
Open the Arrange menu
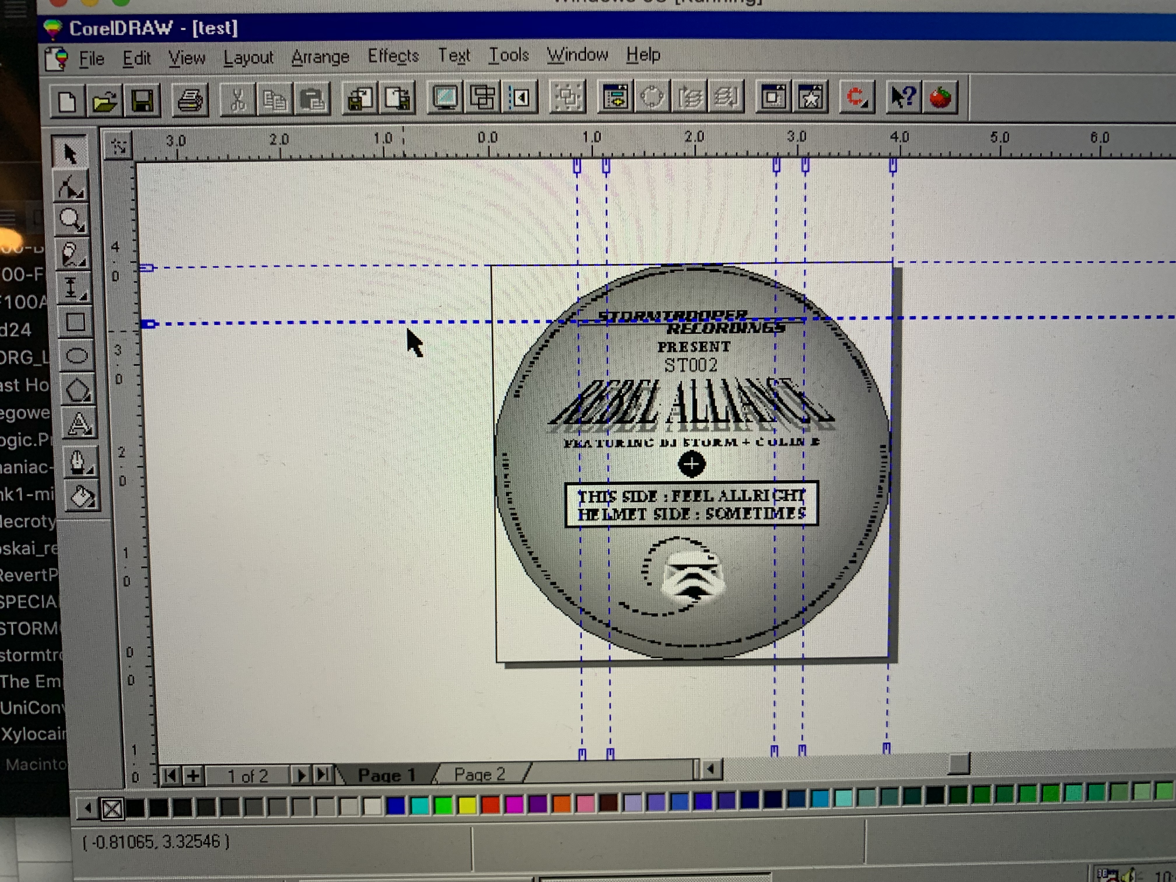click(320, 56)
